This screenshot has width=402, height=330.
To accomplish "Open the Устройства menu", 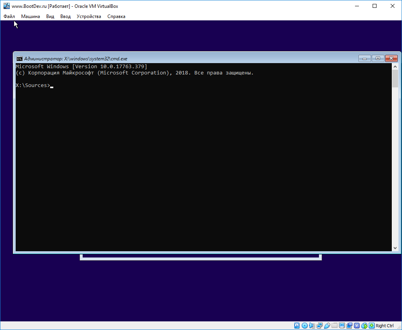I will click(x=89, y=16).
